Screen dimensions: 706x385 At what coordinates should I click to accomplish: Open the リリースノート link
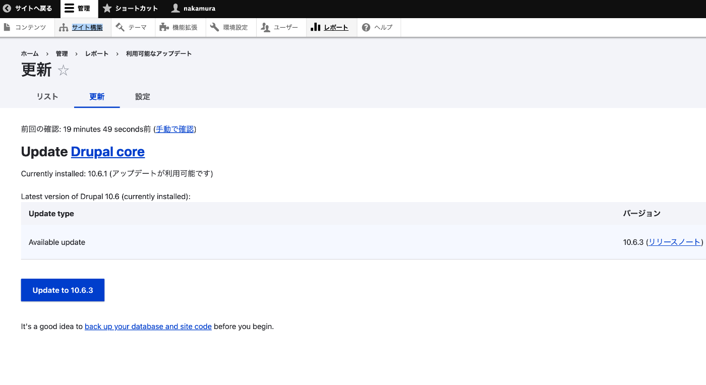coord(675,242)
